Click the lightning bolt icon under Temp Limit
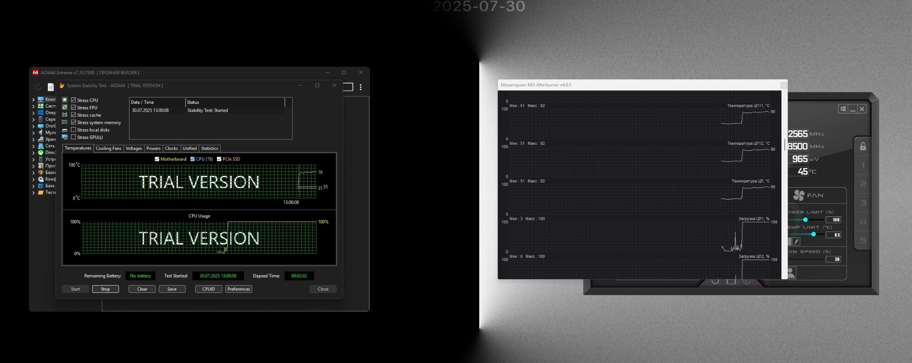This screenshot has width=912, height=363. [x=796, y=241]
